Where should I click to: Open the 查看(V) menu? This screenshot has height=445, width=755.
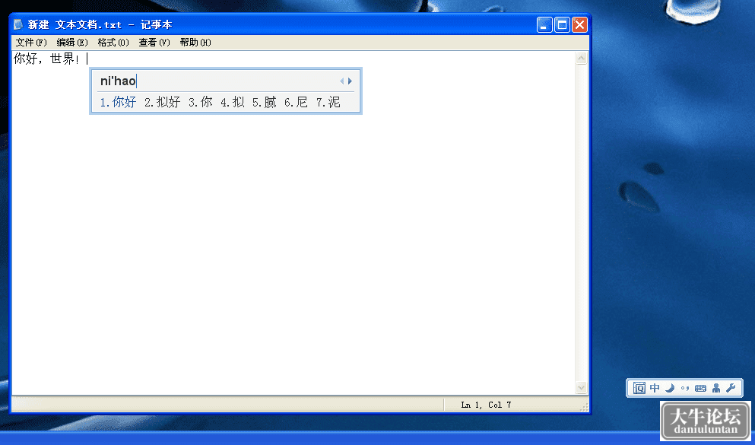(x=154, y=43)
